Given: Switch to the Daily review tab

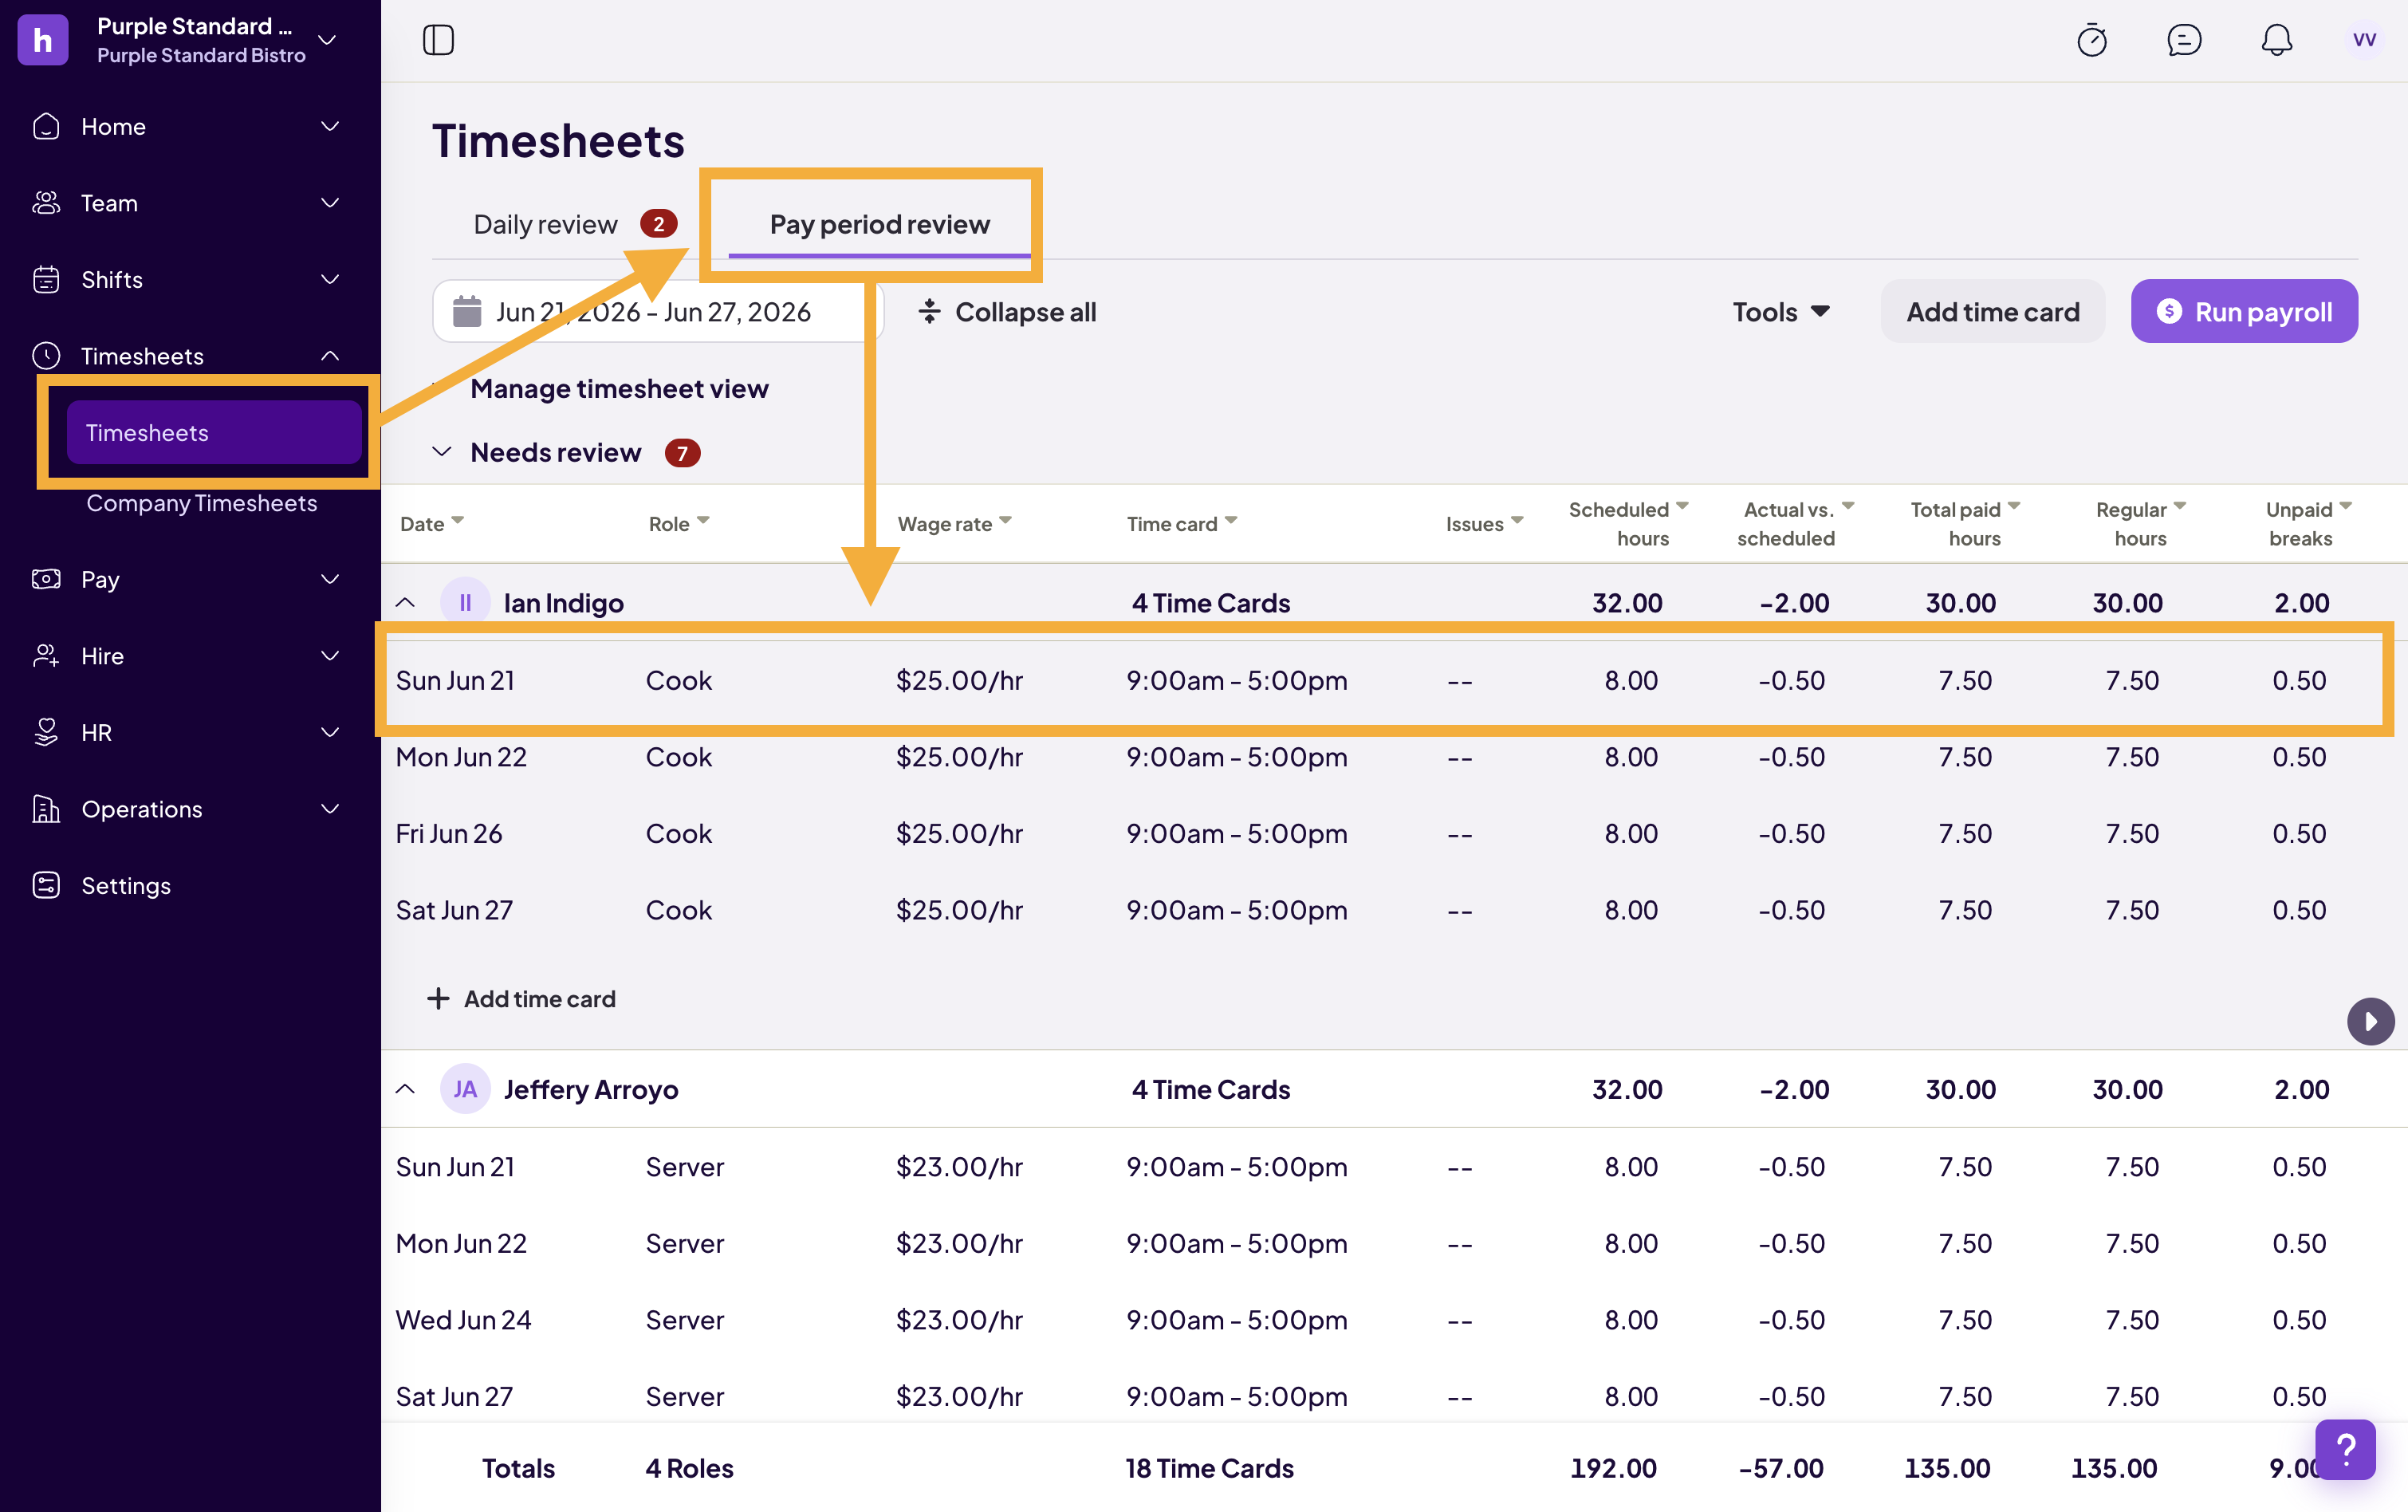Looking at the screenshot, I should tap(575, 224).
